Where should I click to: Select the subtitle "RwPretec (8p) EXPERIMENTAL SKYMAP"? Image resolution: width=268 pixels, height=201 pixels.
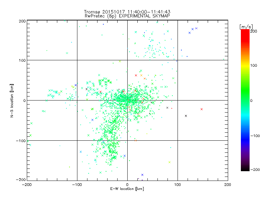(127, 16)
